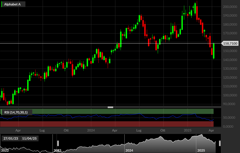The width and height of the screenshot is (240, 153).
Task: Click the 2025 label on main time axis
Action: pos(188,130)
